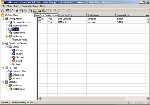Collapse the Connection Servers node

tap(3, 43)
